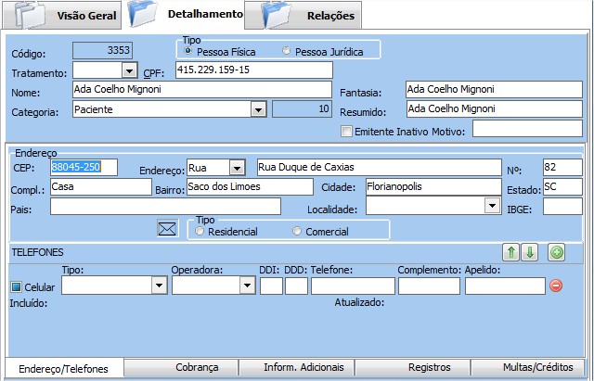This screenshot has height=381, width=594.
Task: Open the Tratamento dropdown
Action: (128, 70)
